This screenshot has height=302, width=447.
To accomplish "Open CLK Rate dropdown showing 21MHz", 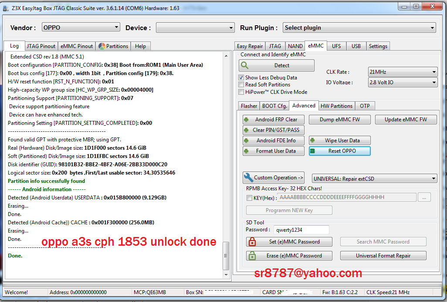I will (403, 72).
